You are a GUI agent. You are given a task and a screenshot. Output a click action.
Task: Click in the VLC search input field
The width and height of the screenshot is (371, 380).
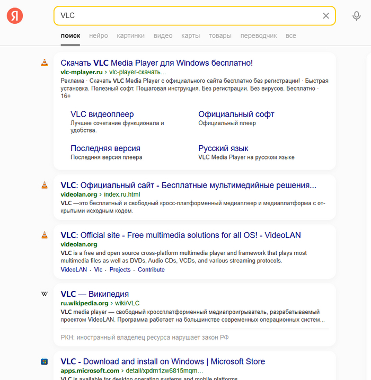185,16
